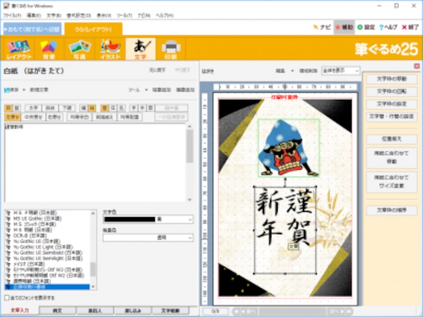Check the 全てのフォントを表示する checkbox
Viewport: 423px width, 317px height.
7,297
